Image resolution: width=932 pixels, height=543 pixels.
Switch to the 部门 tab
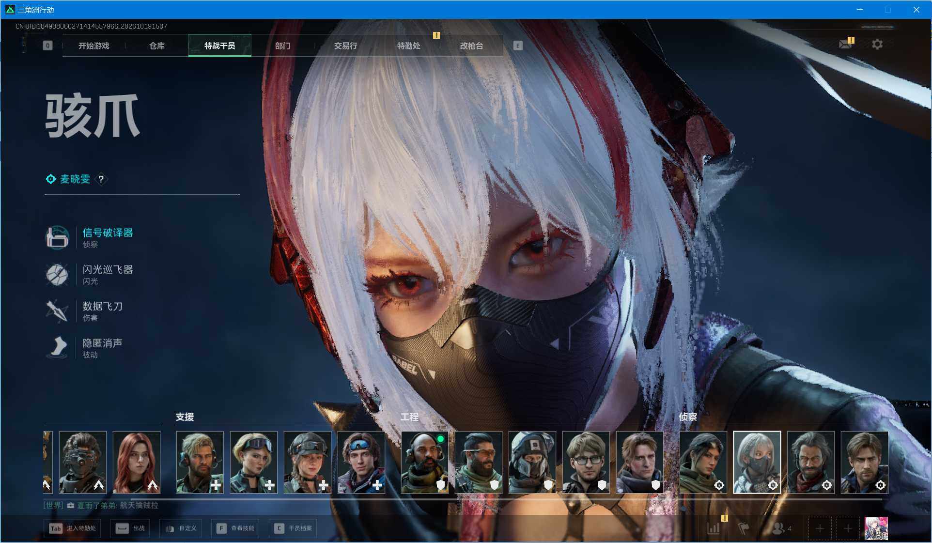click(282, 46)
